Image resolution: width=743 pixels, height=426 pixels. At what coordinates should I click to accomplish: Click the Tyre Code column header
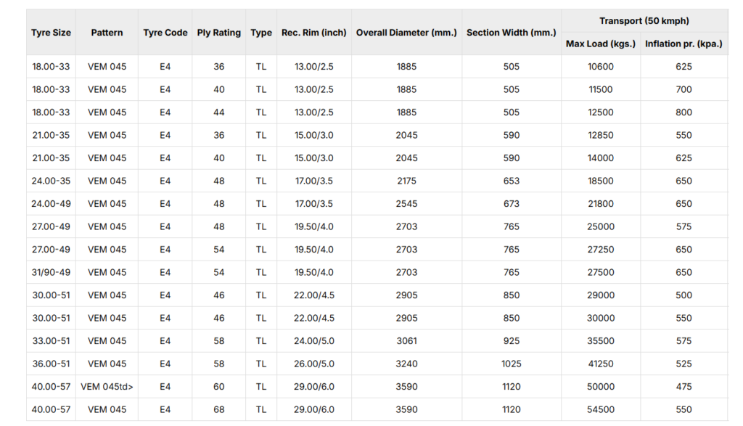click(x=165, y=33)
